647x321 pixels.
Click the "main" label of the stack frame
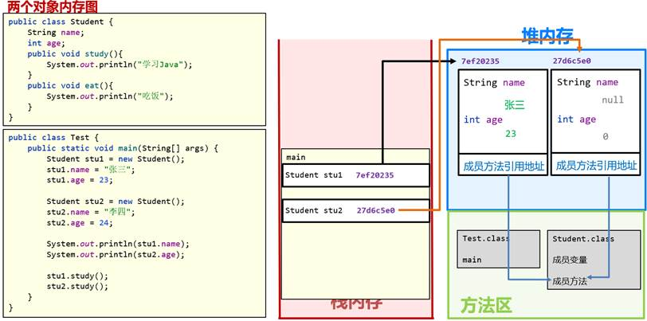[296, 157]
